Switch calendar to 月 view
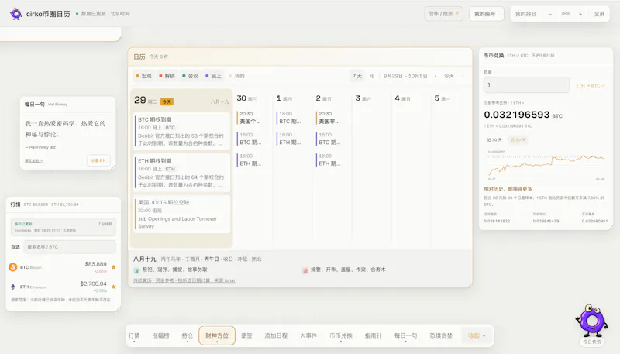The image size is (620, 354). pyautogui.click(x=371, y=76)
